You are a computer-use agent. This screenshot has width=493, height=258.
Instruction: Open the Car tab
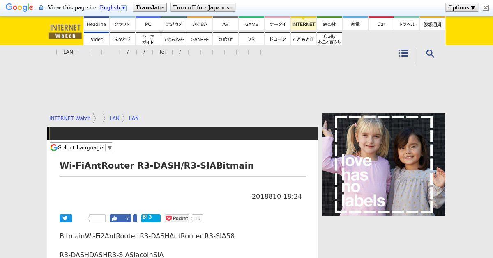click(381, 24)
